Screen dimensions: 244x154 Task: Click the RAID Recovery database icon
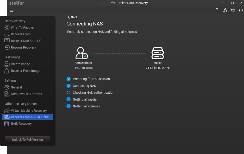(x=7, y=123)
